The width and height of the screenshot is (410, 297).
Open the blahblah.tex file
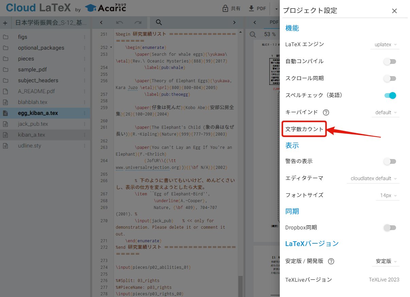pyautogui.click(x=32, y=102)
